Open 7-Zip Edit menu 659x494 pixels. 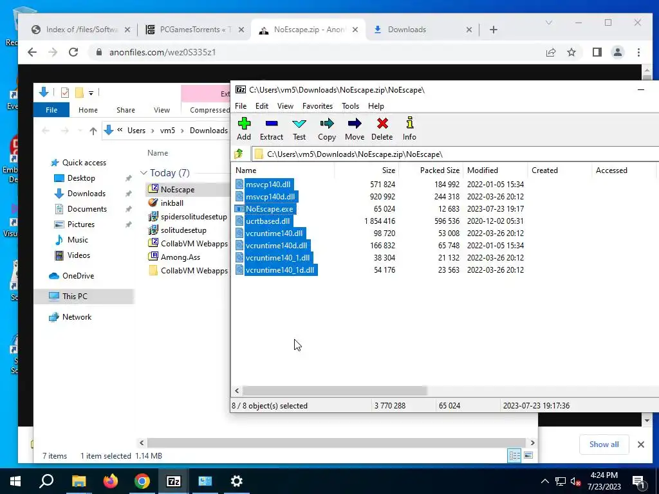pyautogui.click(x=262, y=106)
